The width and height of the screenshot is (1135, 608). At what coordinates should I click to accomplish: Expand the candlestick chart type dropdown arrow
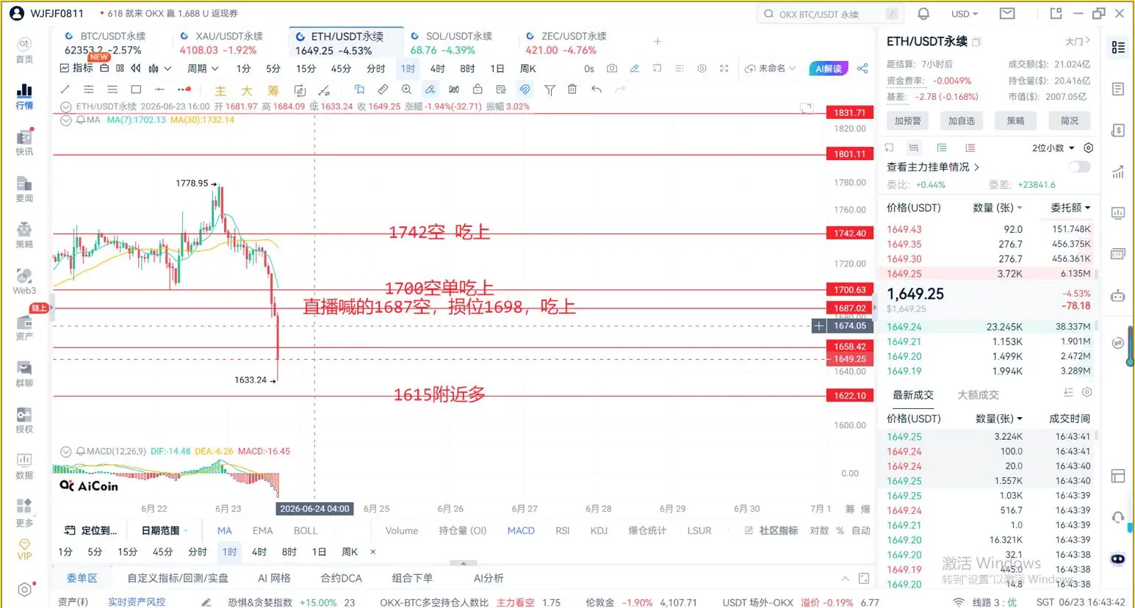pos(168,68)
